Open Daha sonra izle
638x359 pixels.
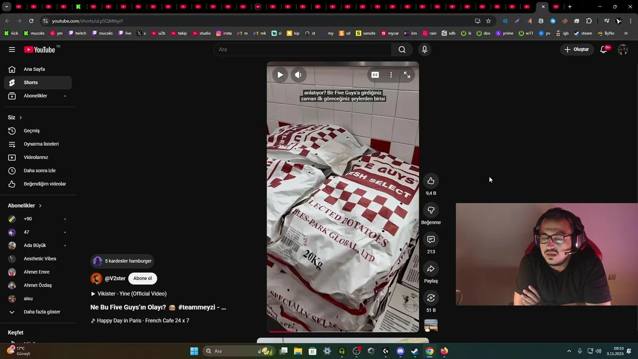(38, 171)
